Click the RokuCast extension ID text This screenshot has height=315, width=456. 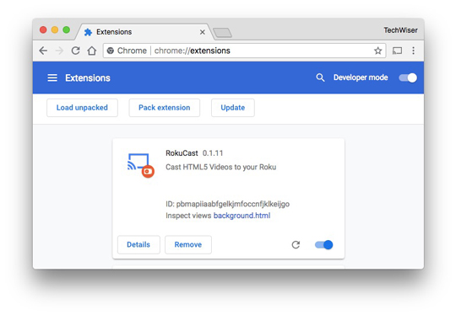[227, 204]
